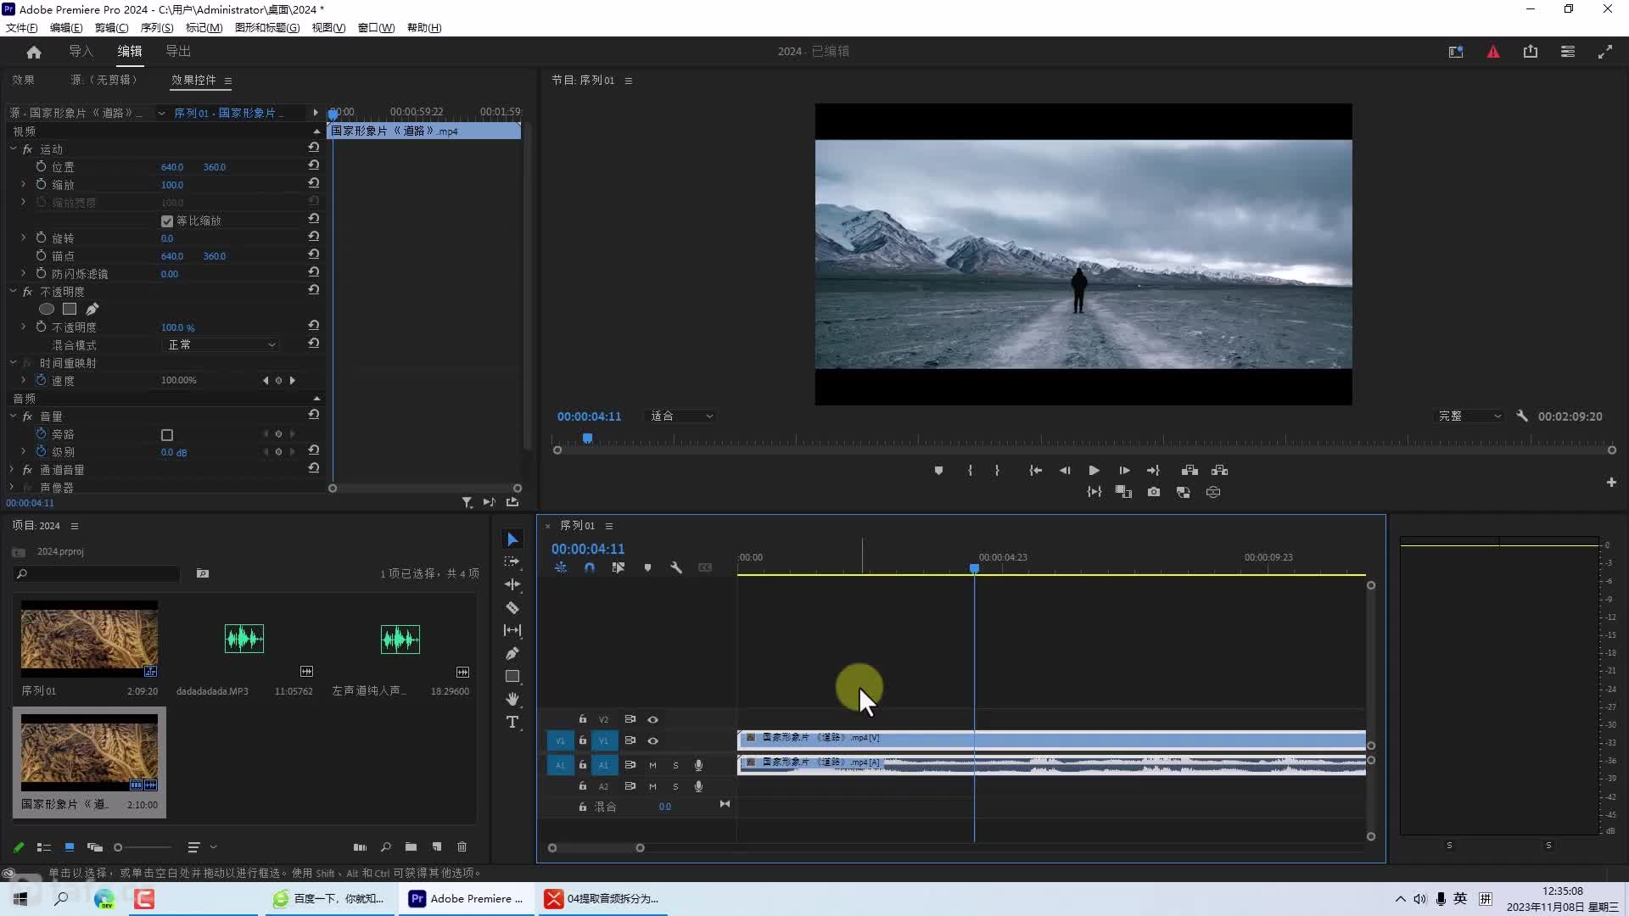
Task: Open the Quick Export share icon
Action: pos(1531,52)
